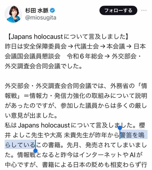Tap the upper selection start handle
Screen dimensions: 152x170
point(120,128)
